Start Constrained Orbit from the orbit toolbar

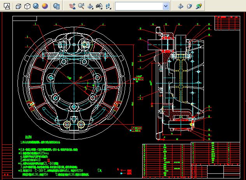[x=181, y=6]
